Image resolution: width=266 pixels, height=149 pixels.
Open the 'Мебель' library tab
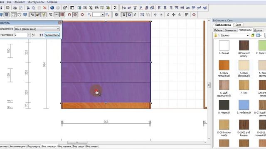click(x=218, y=30)
